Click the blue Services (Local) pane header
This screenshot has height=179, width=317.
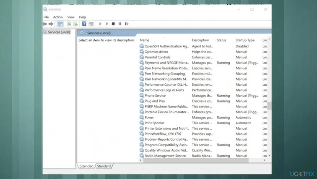pyautogui.click(x=174, y=33)
